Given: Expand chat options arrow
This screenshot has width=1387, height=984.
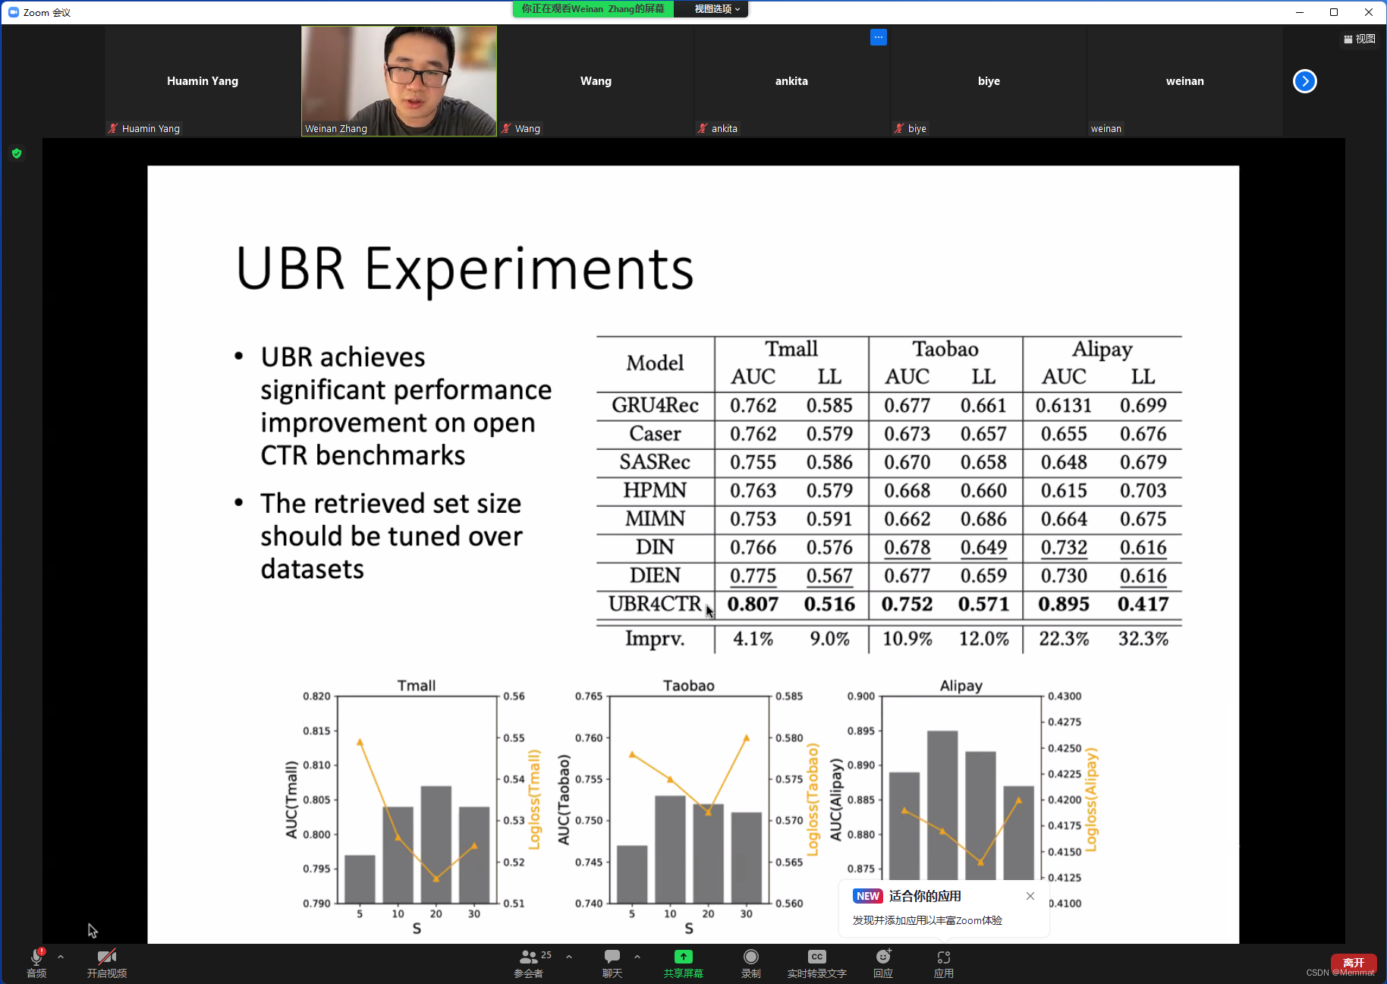Looking at the screenshot, I should point(637,957).
